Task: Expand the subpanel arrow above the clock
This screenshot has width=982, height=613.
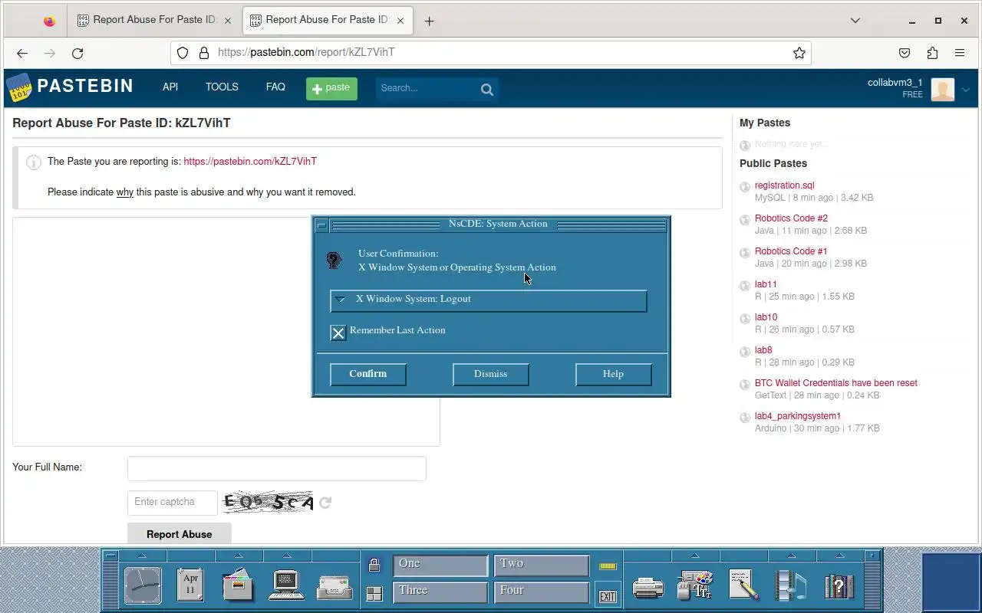Action: pos(142,556)
